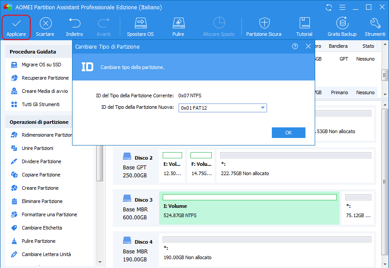Launch Gratis Backup tool
This screenshot has width=389, height=268.
pyautogui.click(x=342, y=27)
